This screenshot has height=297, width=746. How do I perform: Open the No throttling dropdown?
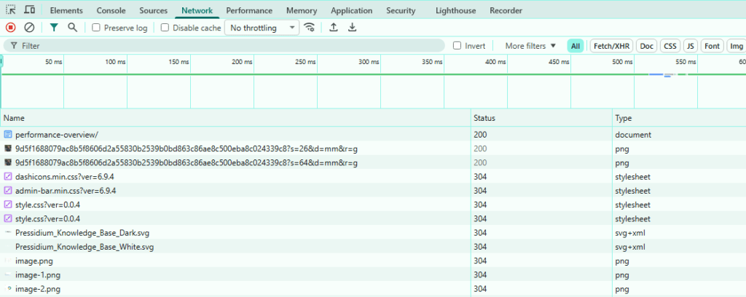click(262, 28)
